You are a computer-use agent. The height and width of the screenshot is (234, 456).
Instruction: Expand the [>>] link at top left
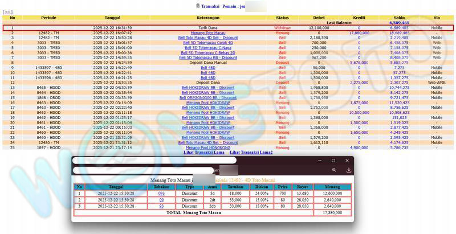pos(7,11)
